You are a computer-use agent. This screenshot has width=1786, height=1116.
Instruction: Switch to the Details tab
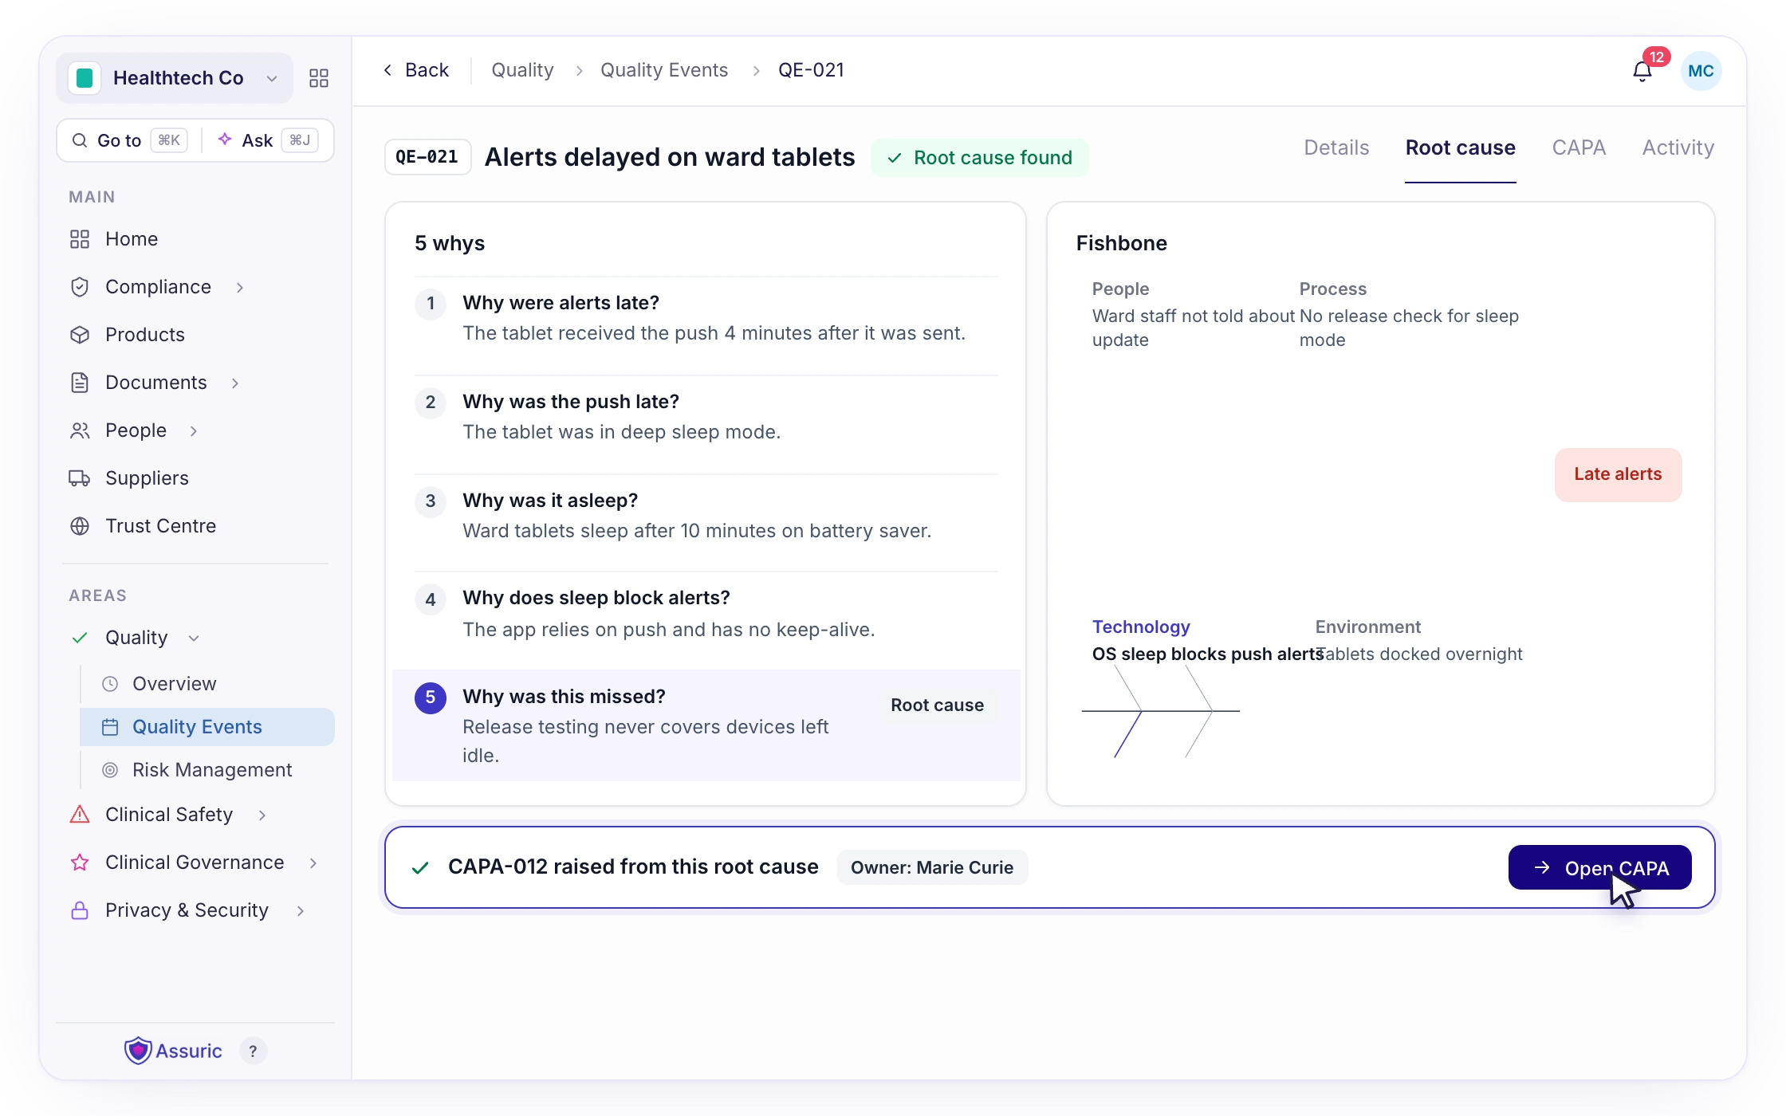pyautogui.click(x=1336, y=147)
